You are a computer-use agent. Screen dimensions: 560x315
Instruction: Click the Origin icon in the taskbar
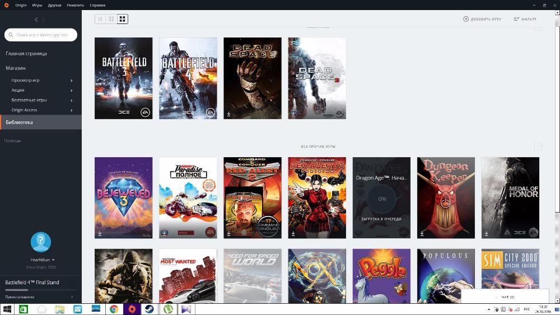(x=132, y=309)
